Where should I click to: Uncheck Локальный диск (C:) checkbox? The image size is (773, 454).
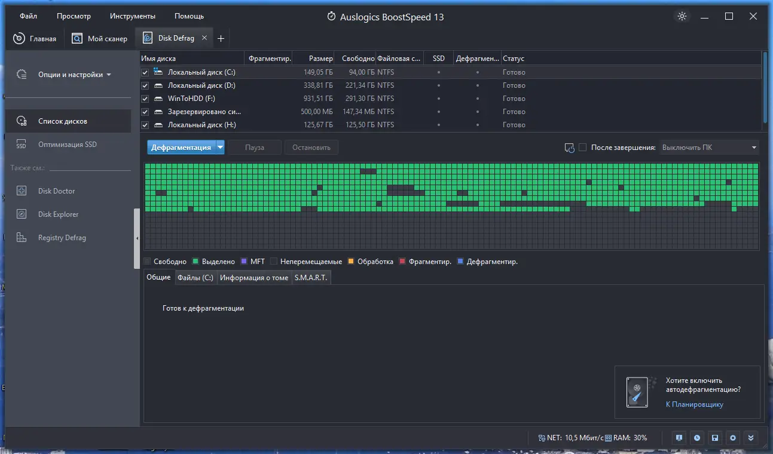pos(145,72)
